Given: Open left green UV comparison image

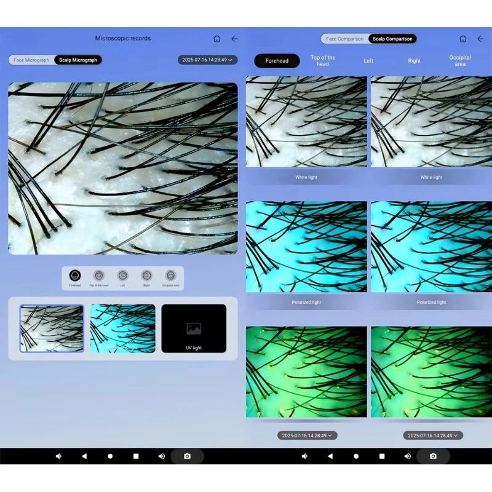Looking at the screenshot, I should 306,372.
